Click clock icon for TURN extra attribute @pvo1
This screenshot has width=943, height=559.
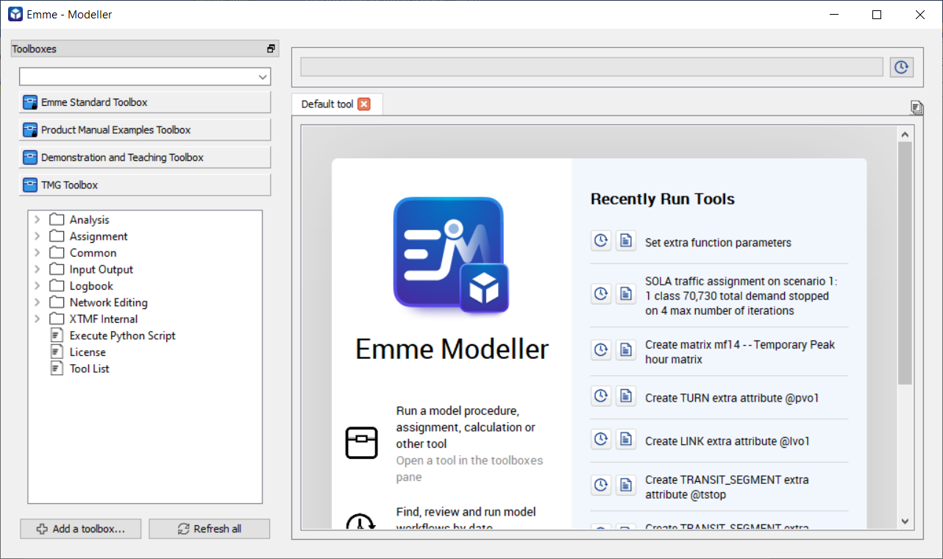601,396
